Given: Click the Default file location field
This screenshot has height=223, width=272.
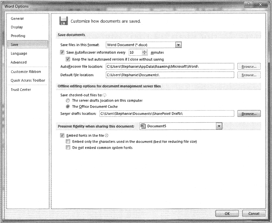Looking at the screenshot, I should coord(170,75).
